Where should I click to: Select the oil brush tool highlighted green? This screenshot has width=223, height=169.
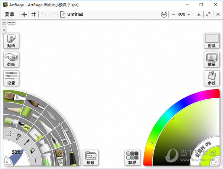[14, 97]
